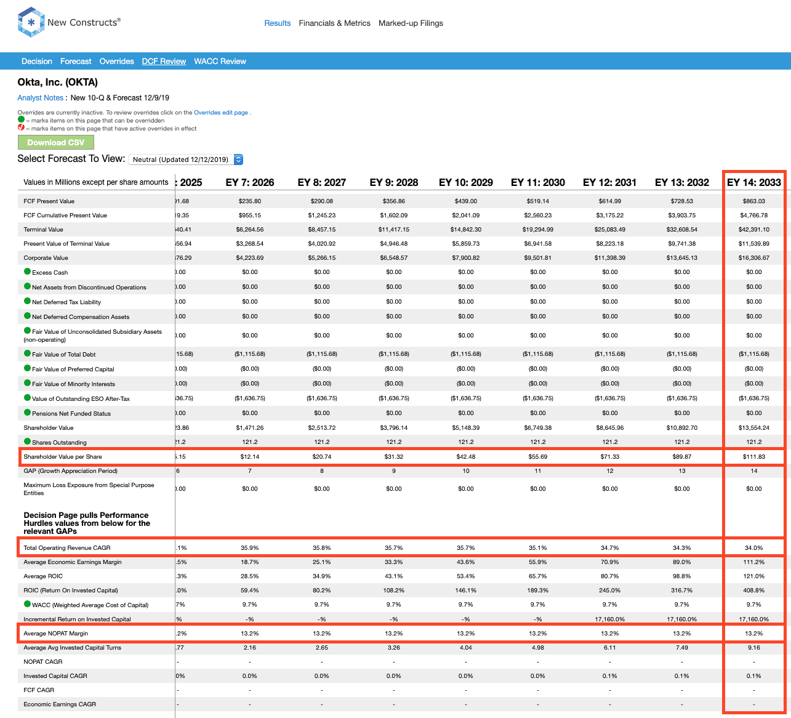Select DCF Review in the blue bar
Viewport: 791px width, 718px height.
pyautogui.click(x=164, y=62)
